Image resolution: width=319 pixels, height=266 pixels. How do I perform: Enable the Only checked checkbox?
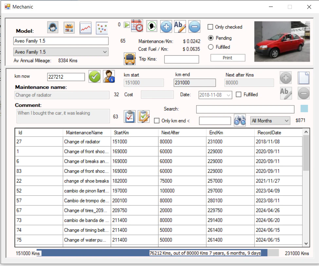pyautogui.click(x=210, y=27)
